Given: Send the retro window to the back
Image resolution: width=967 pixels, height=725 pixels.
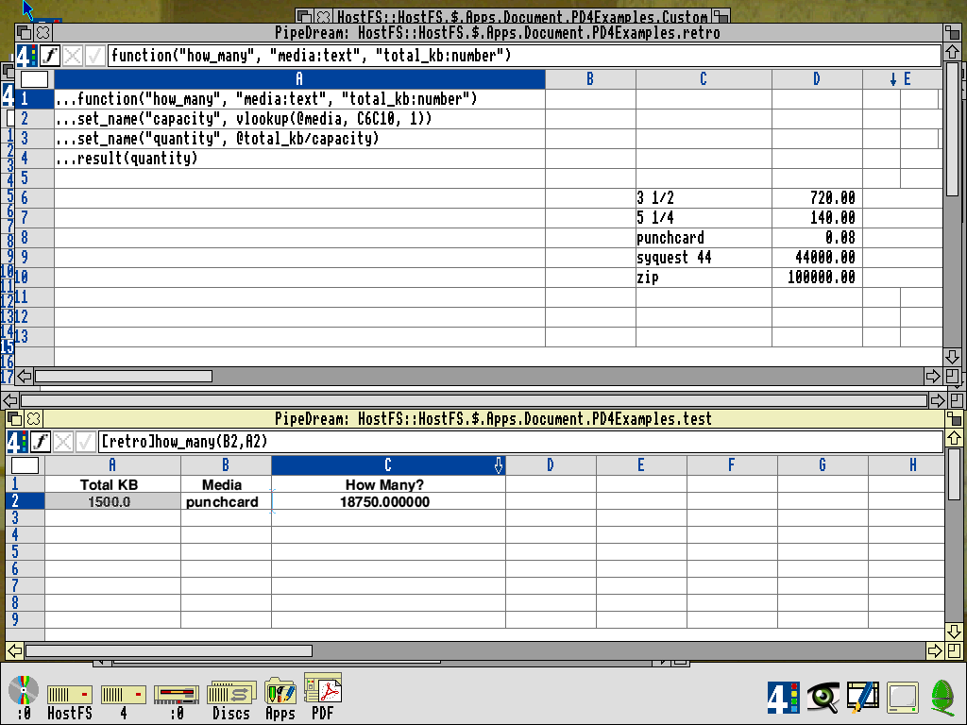Looking at the screenshot, I should coord(24,32).
